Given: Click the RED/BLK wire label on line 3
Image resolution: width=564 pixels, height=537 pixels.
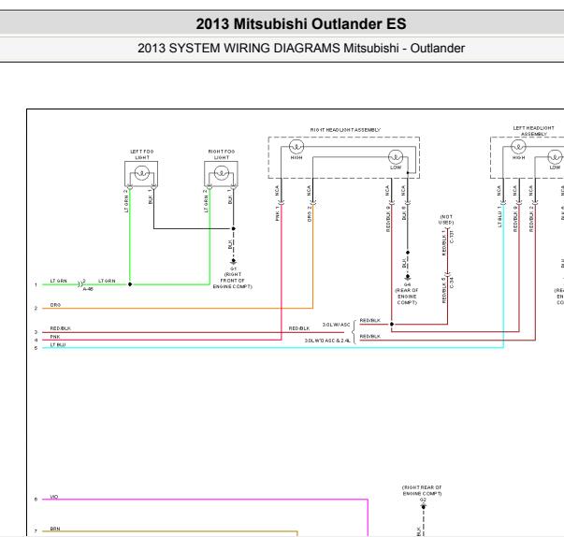Looking at the screenshot, I should (x=61, y=328).
